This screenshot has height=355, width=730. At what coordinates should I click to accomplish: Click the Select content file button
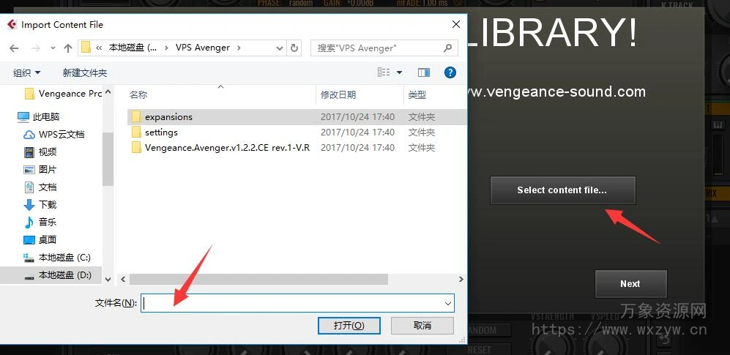coord(562,190)
